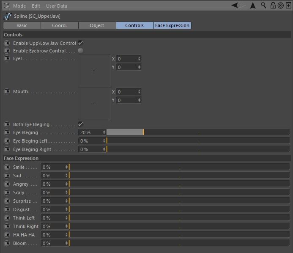Click the keyframe icon for HA HA HA
This screenshot has width=293, height=253.
click(7, 235)
